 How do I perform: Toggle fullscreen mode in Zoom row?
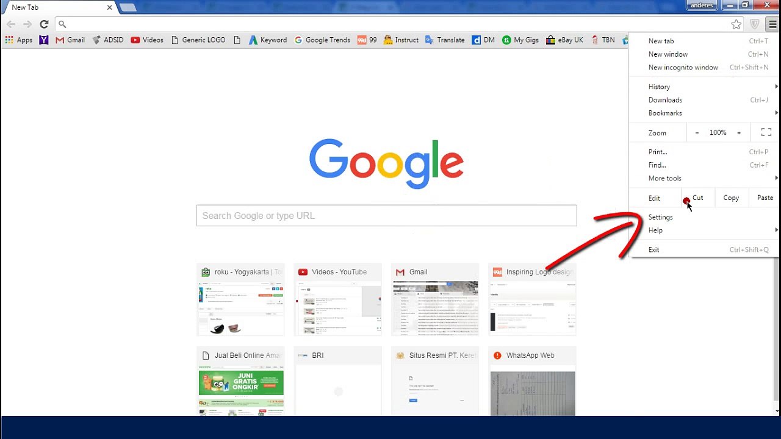766,132
